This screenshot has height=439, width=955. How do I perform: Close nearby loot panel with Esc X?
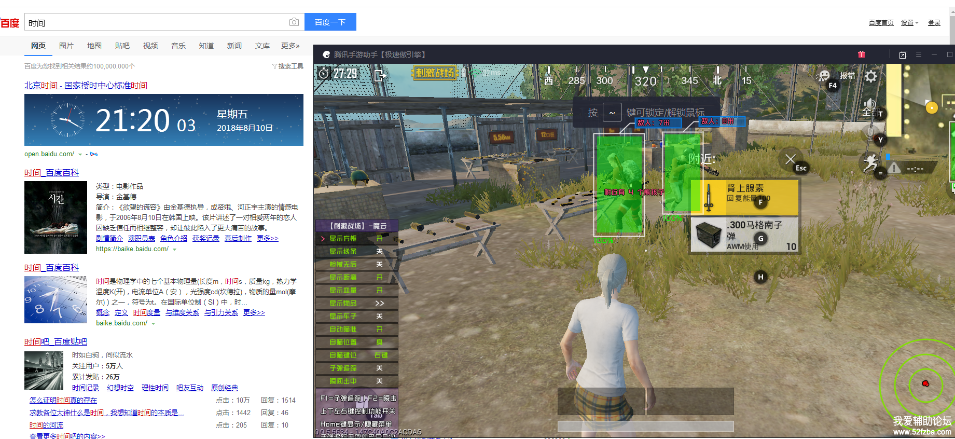[791, 159]
